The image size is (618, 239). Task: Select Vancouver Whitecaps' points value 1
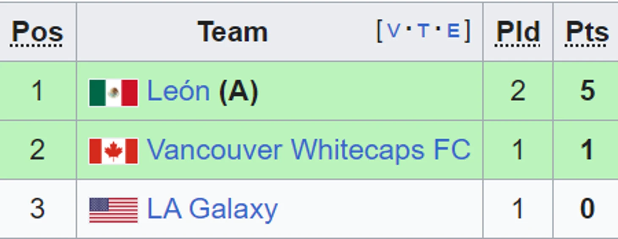[x=588, y=150]
